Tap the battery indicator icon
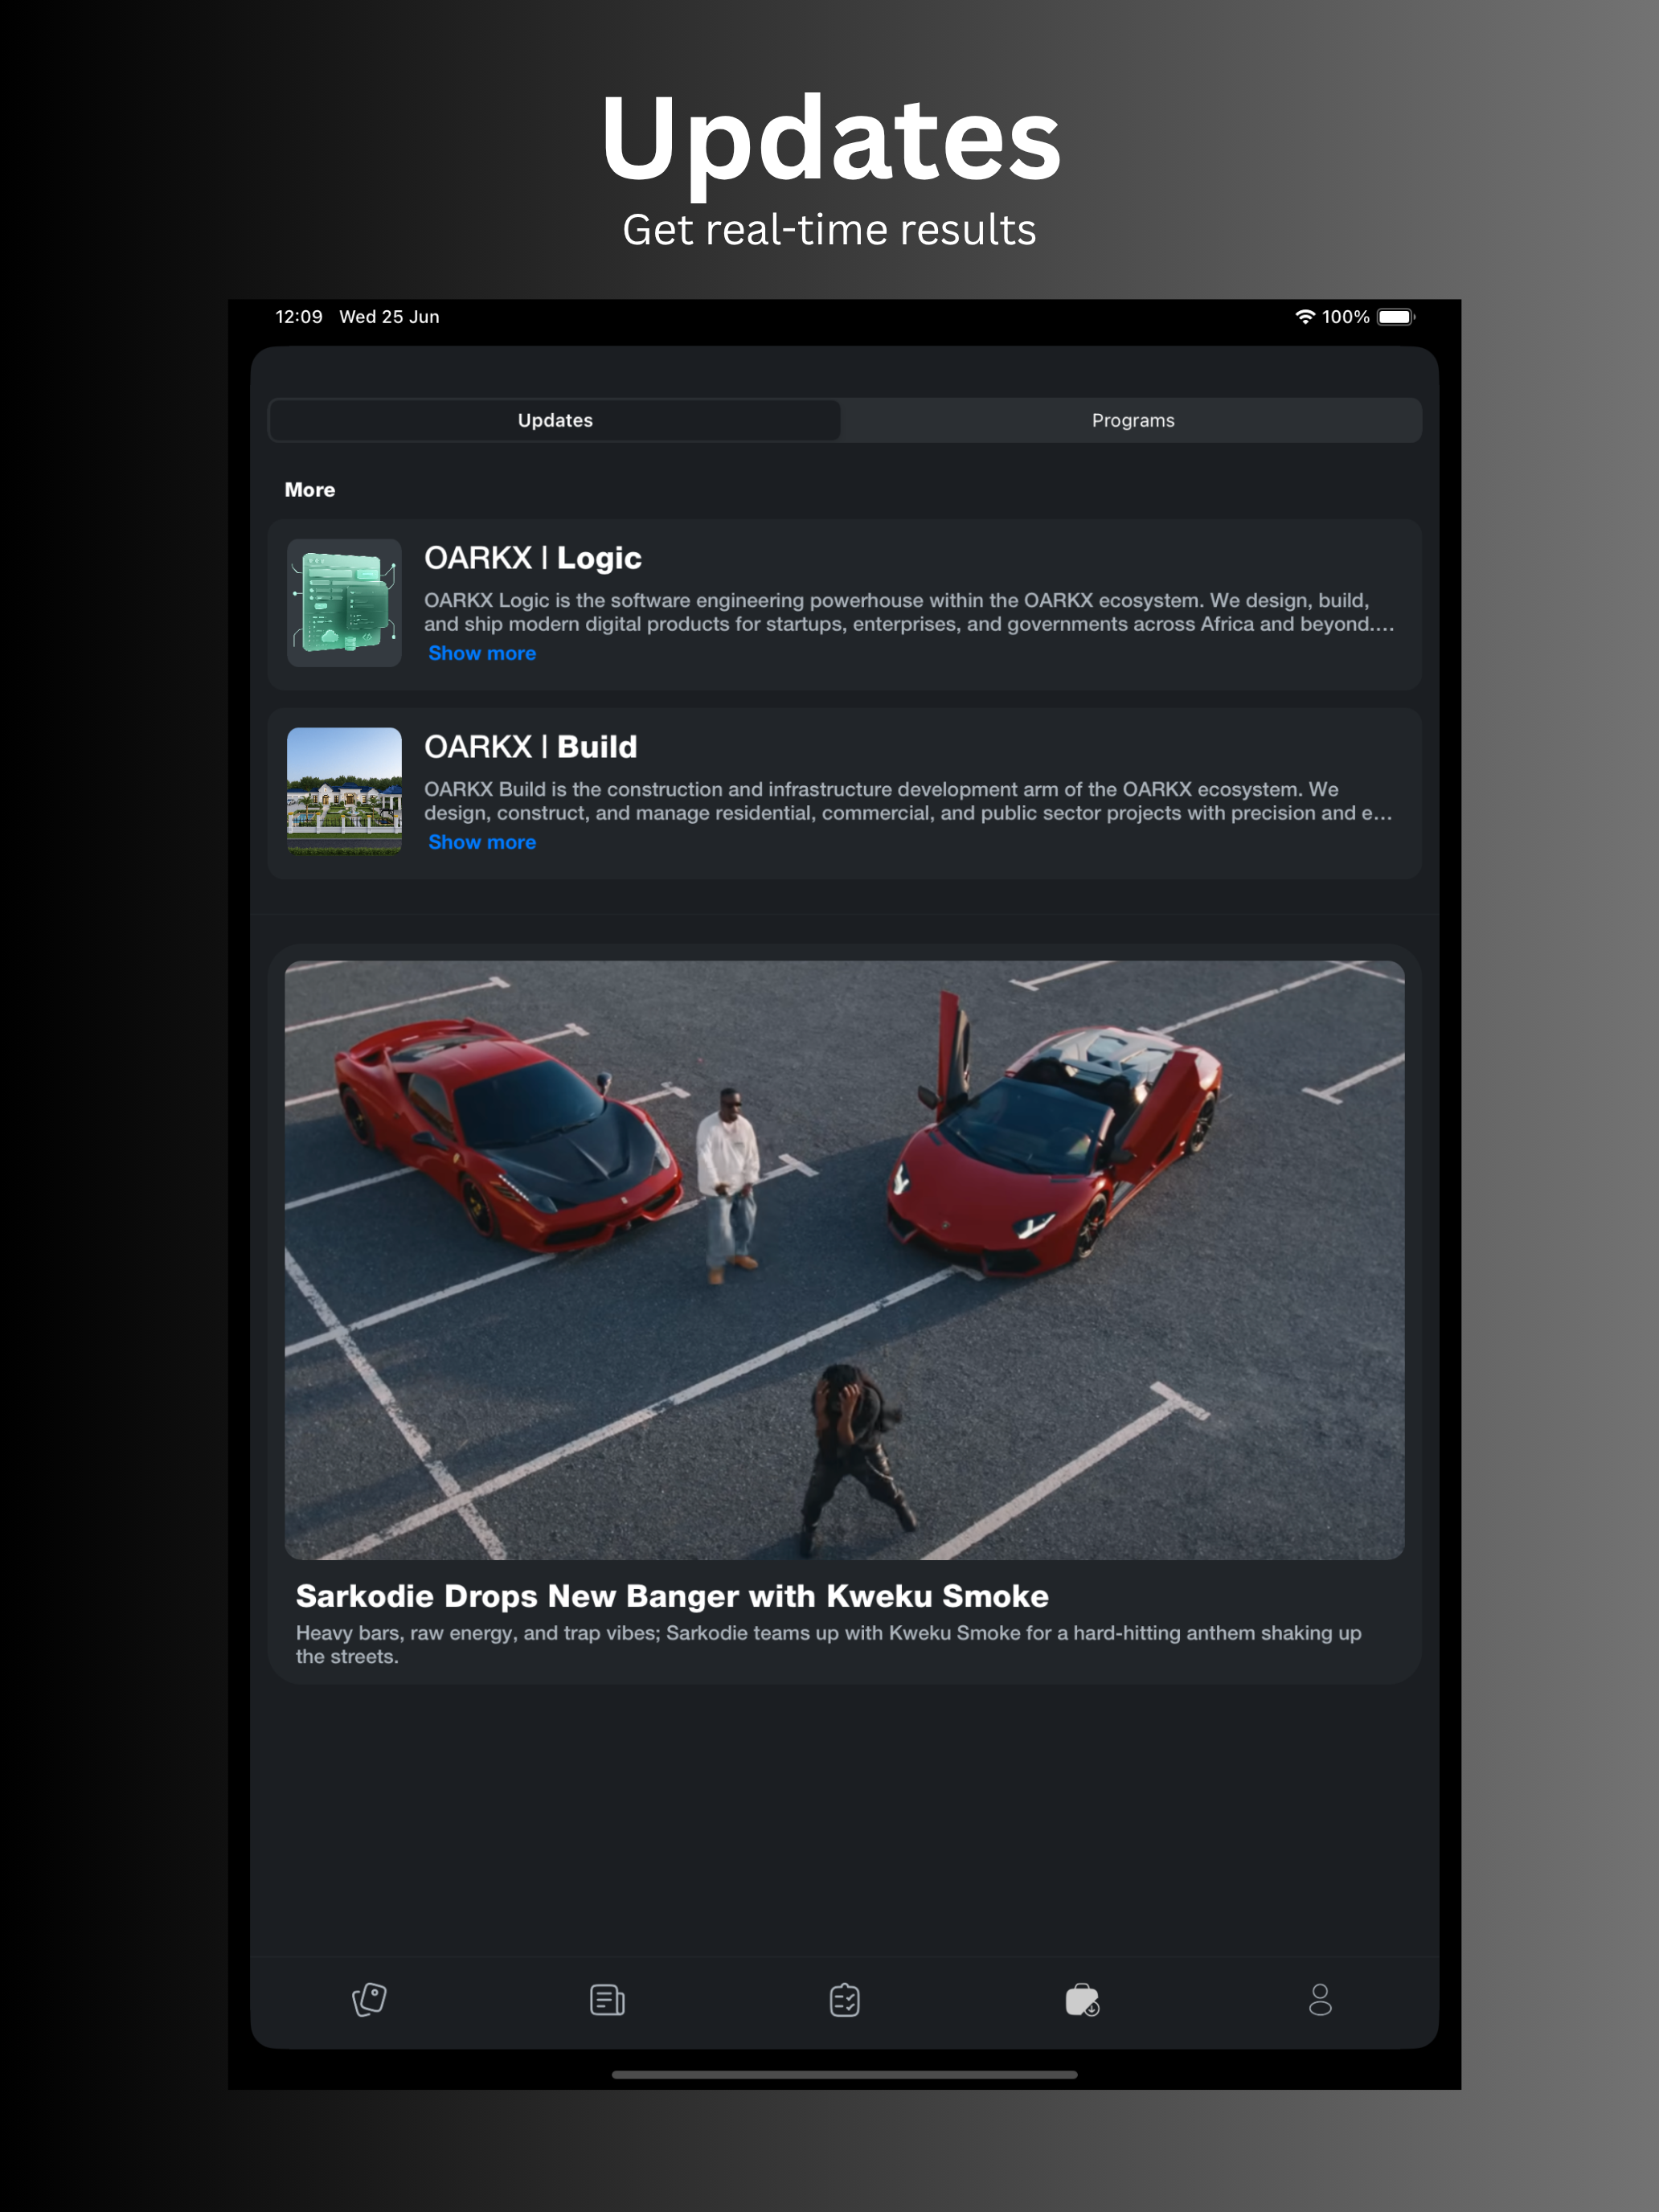1659x2212 pixels. (x=1396, y=317)
